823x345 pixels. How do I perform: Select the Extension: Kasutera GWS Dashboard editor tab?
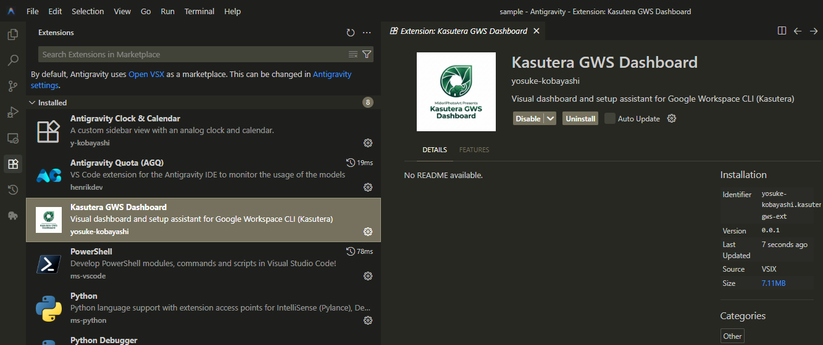464,31
